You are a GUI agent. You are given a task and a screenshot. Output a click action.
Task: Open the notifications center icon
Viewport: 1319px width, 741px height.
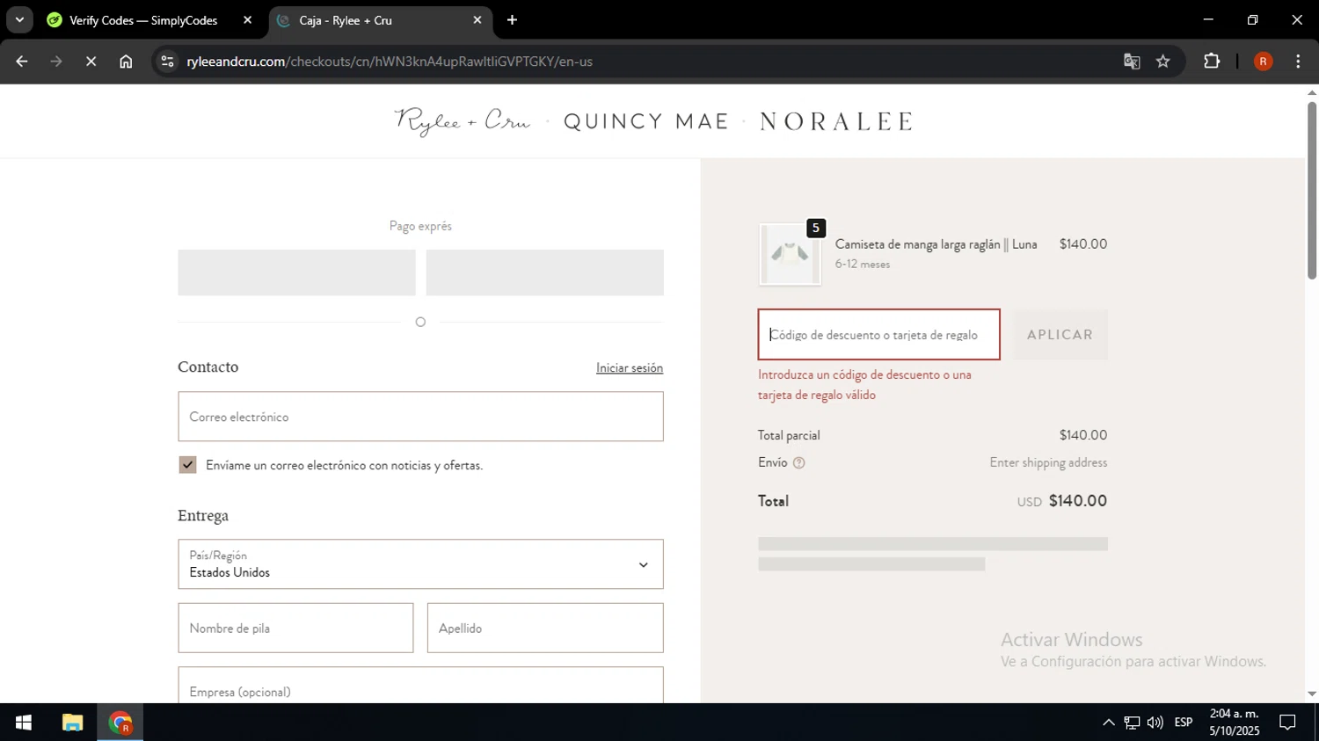click(1287, 723)
